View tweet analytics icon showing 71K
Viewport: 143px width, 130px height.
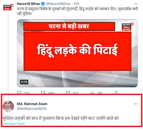point(92,92)
